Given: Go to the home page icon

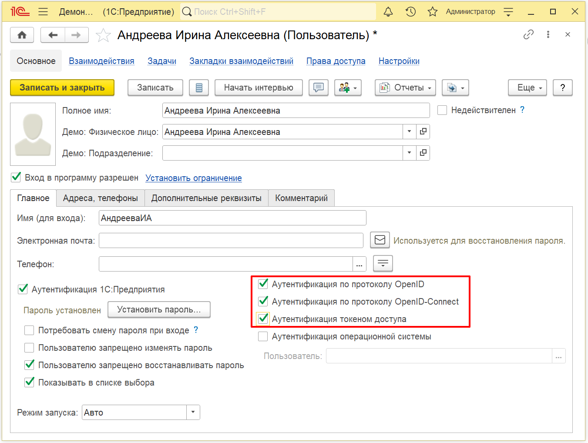Looking at the screenshot, I should [x=22, y=35].
